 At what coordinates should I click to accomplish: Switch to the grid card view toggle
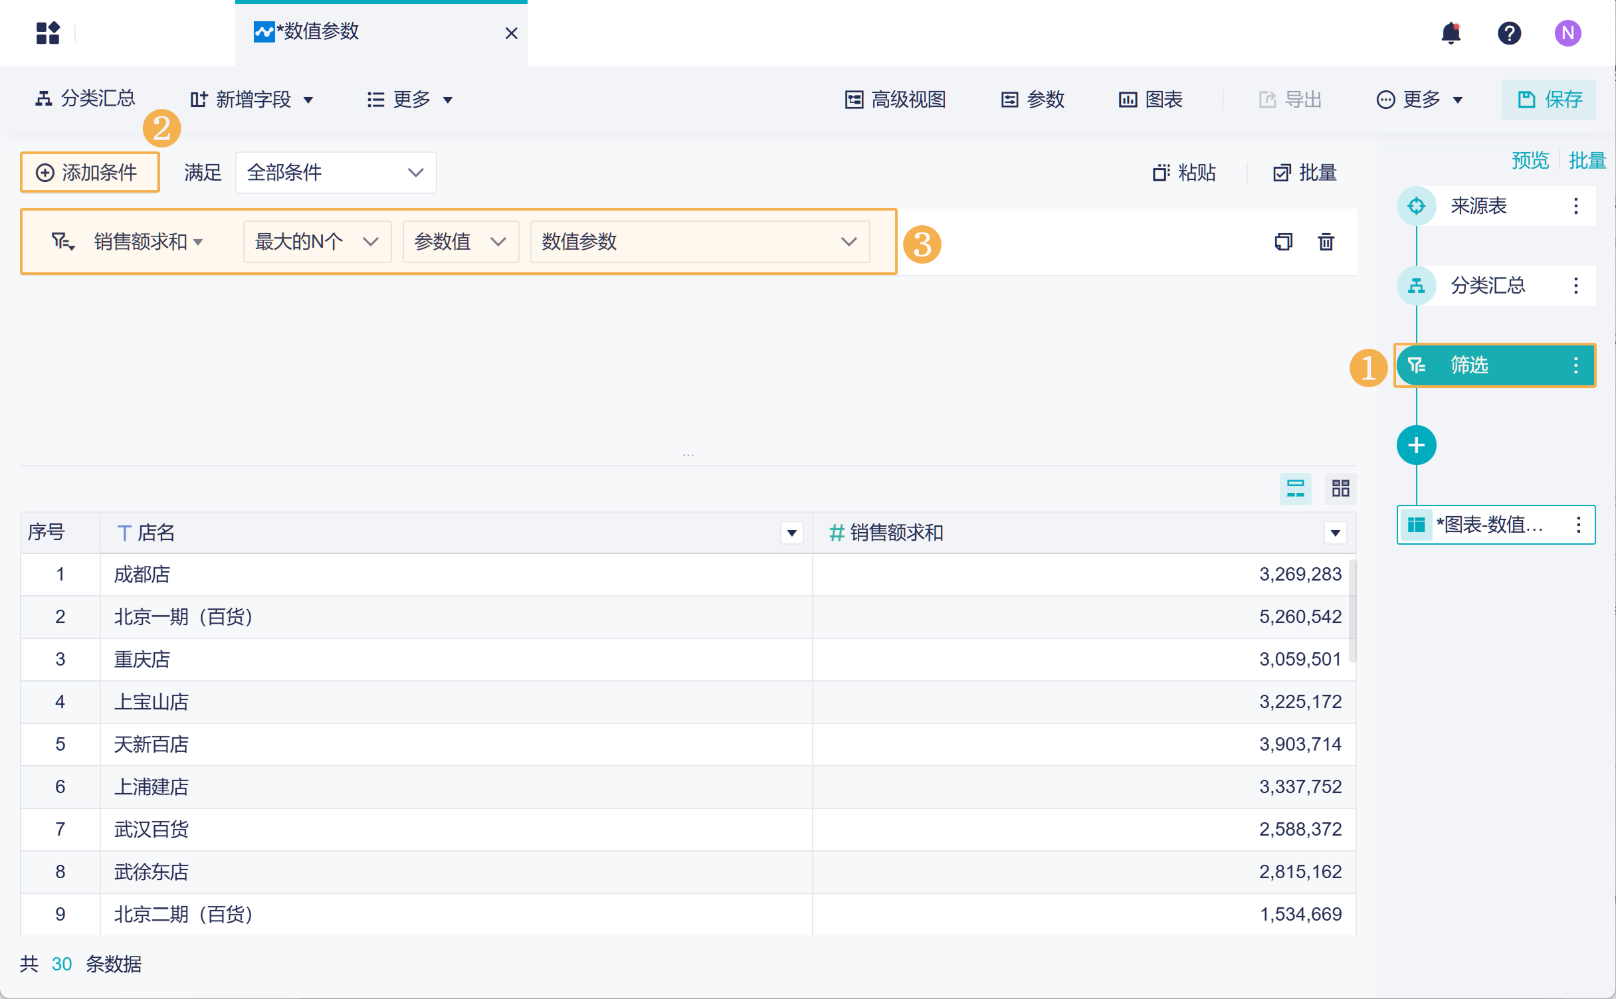pyautogui.click(x=1340, y=489)
